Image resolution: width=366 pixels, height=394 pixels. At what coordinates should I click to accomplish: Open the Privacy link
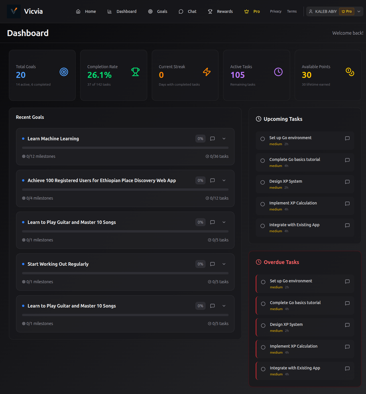tap(275, 11)
